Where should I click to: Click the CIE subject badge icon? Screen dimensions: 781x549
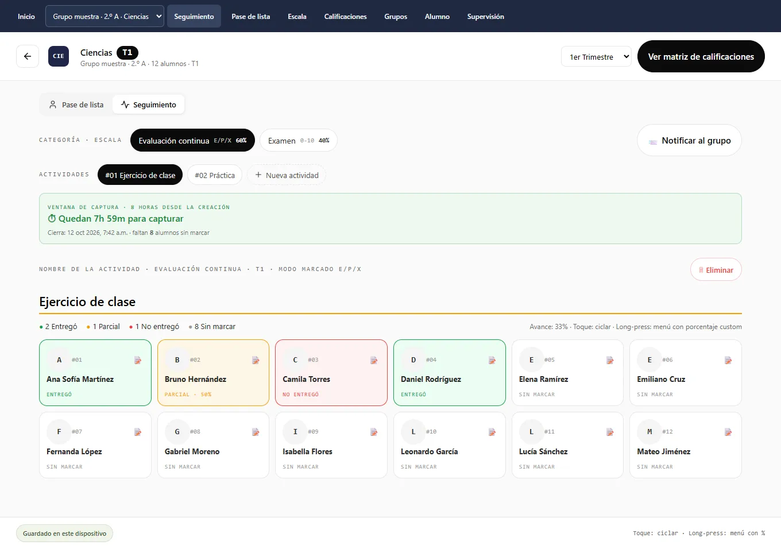[59, 56]
